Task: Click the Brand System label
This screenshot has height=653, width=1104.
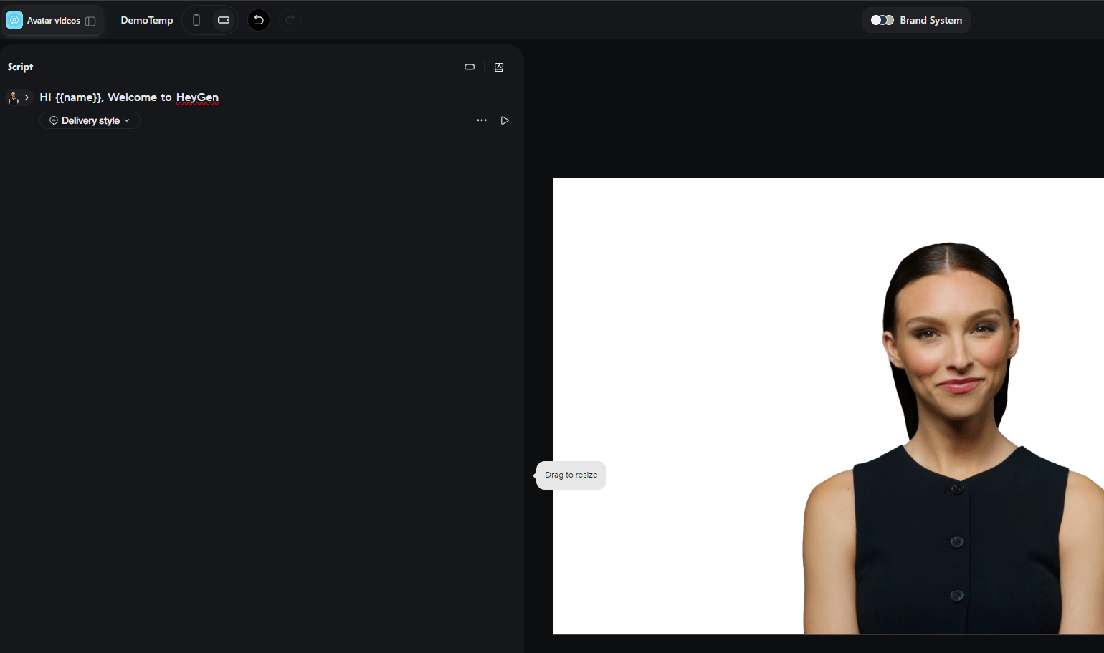Action: pyautogui.click(x=931, y=20)
